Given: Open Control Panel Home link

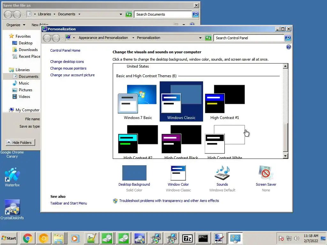Looking at the screenshot, I should 65,50.
